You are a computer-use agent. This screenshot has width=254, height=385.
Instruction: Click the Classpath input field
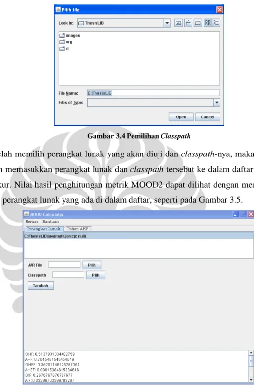click(68, 275)
